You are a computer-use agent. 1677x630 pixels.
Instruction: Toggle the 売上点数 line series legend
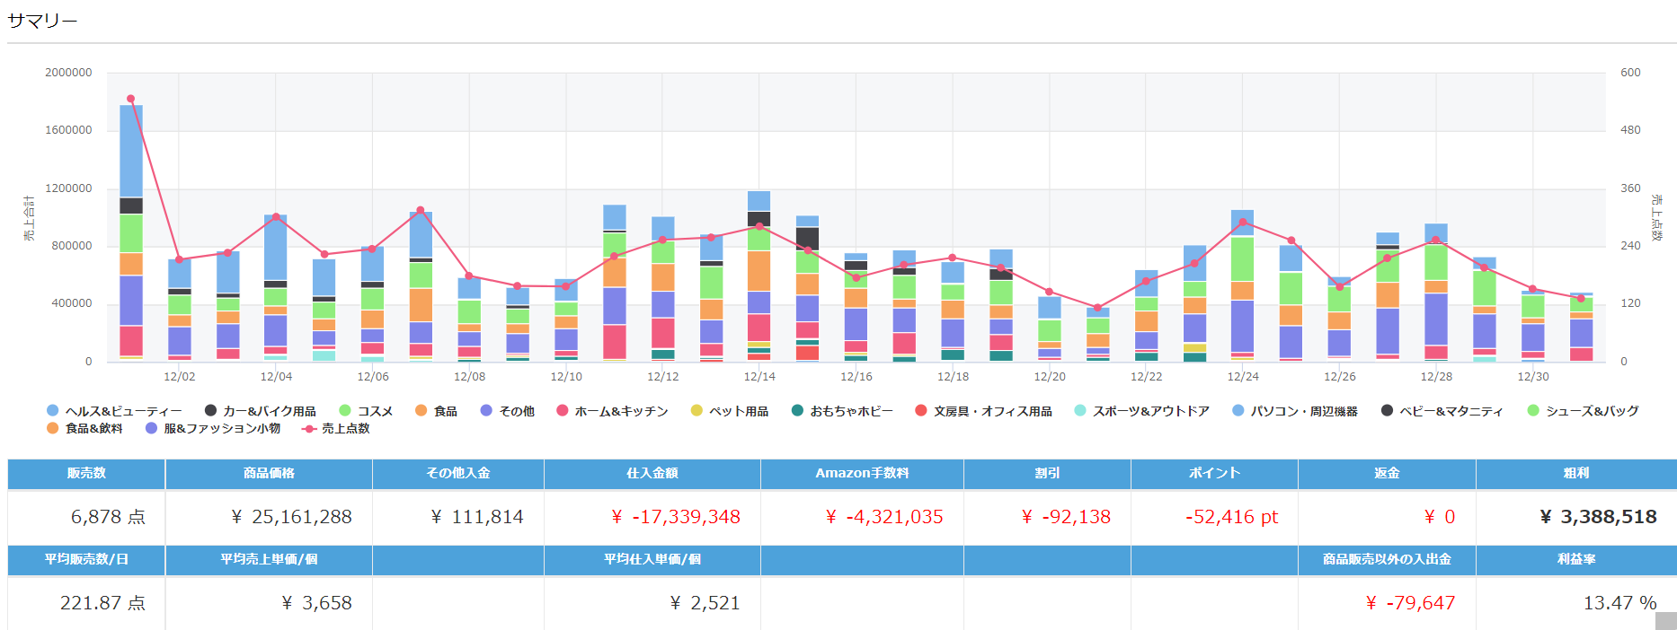coord(309,429)
